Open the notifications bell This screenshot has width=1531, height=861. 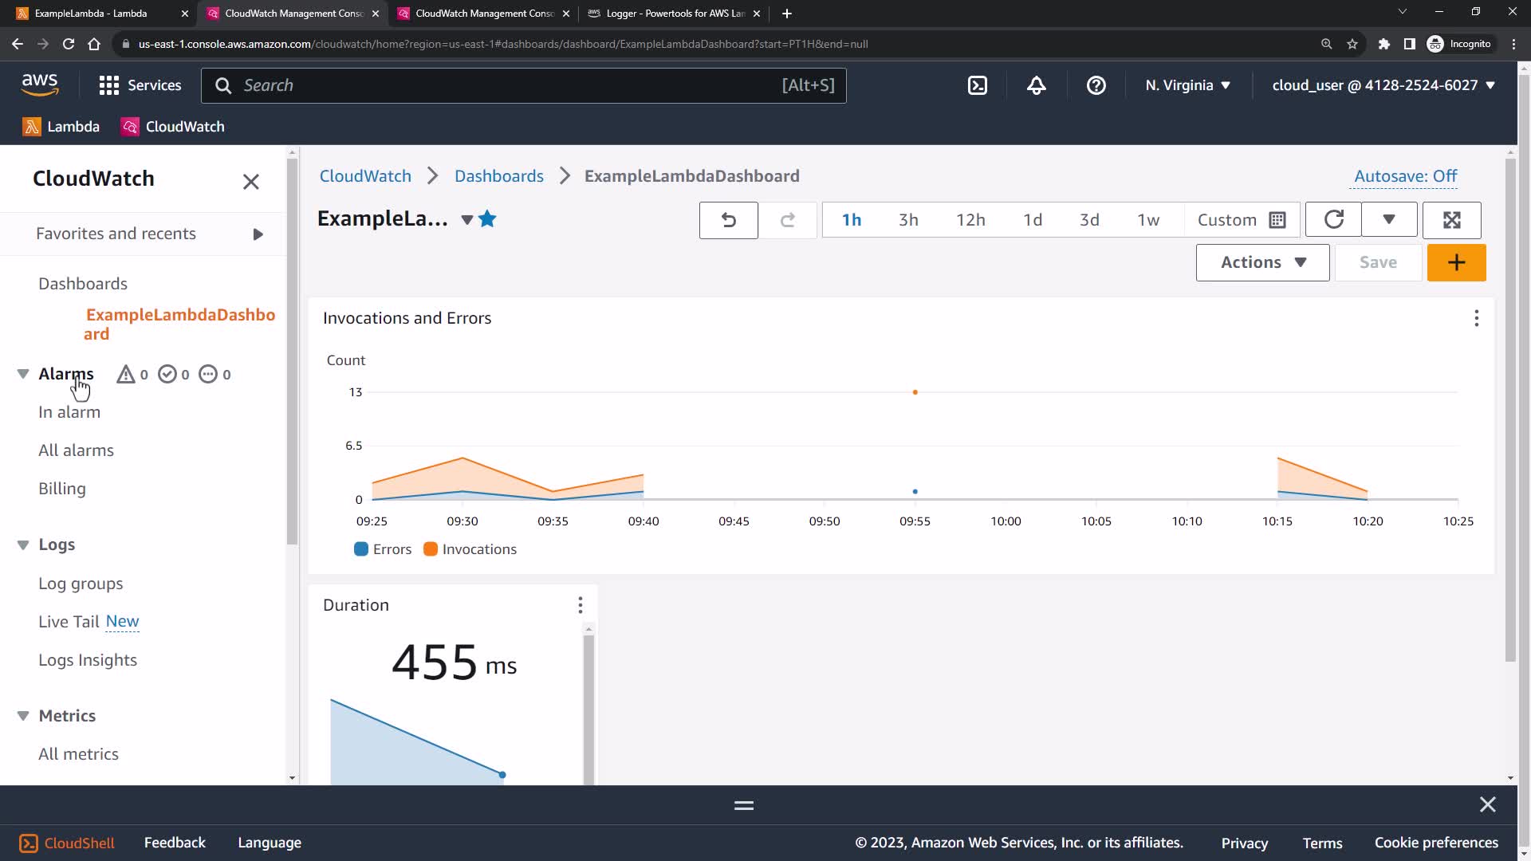pos(1036,85)
